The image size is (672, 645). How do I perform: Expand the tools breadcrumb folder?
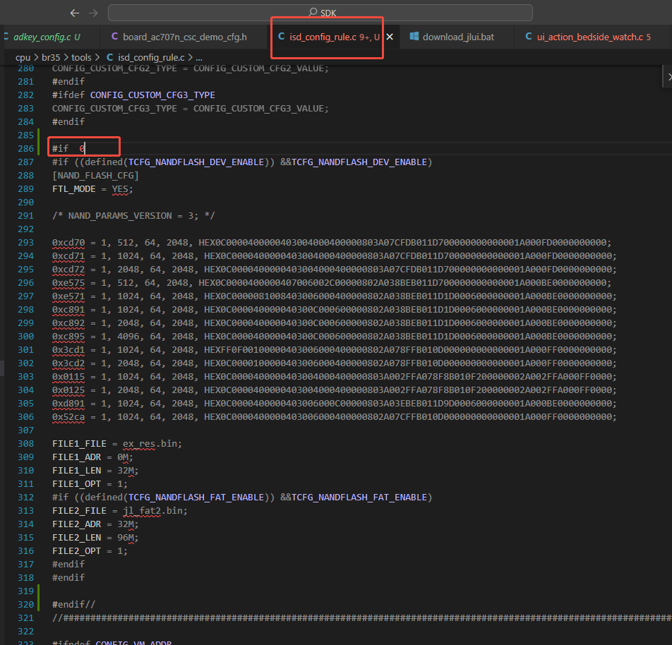(x=81, y=57)
